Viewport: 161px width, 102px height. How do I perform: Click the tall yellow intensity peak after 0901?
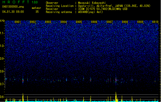point(23,98)
